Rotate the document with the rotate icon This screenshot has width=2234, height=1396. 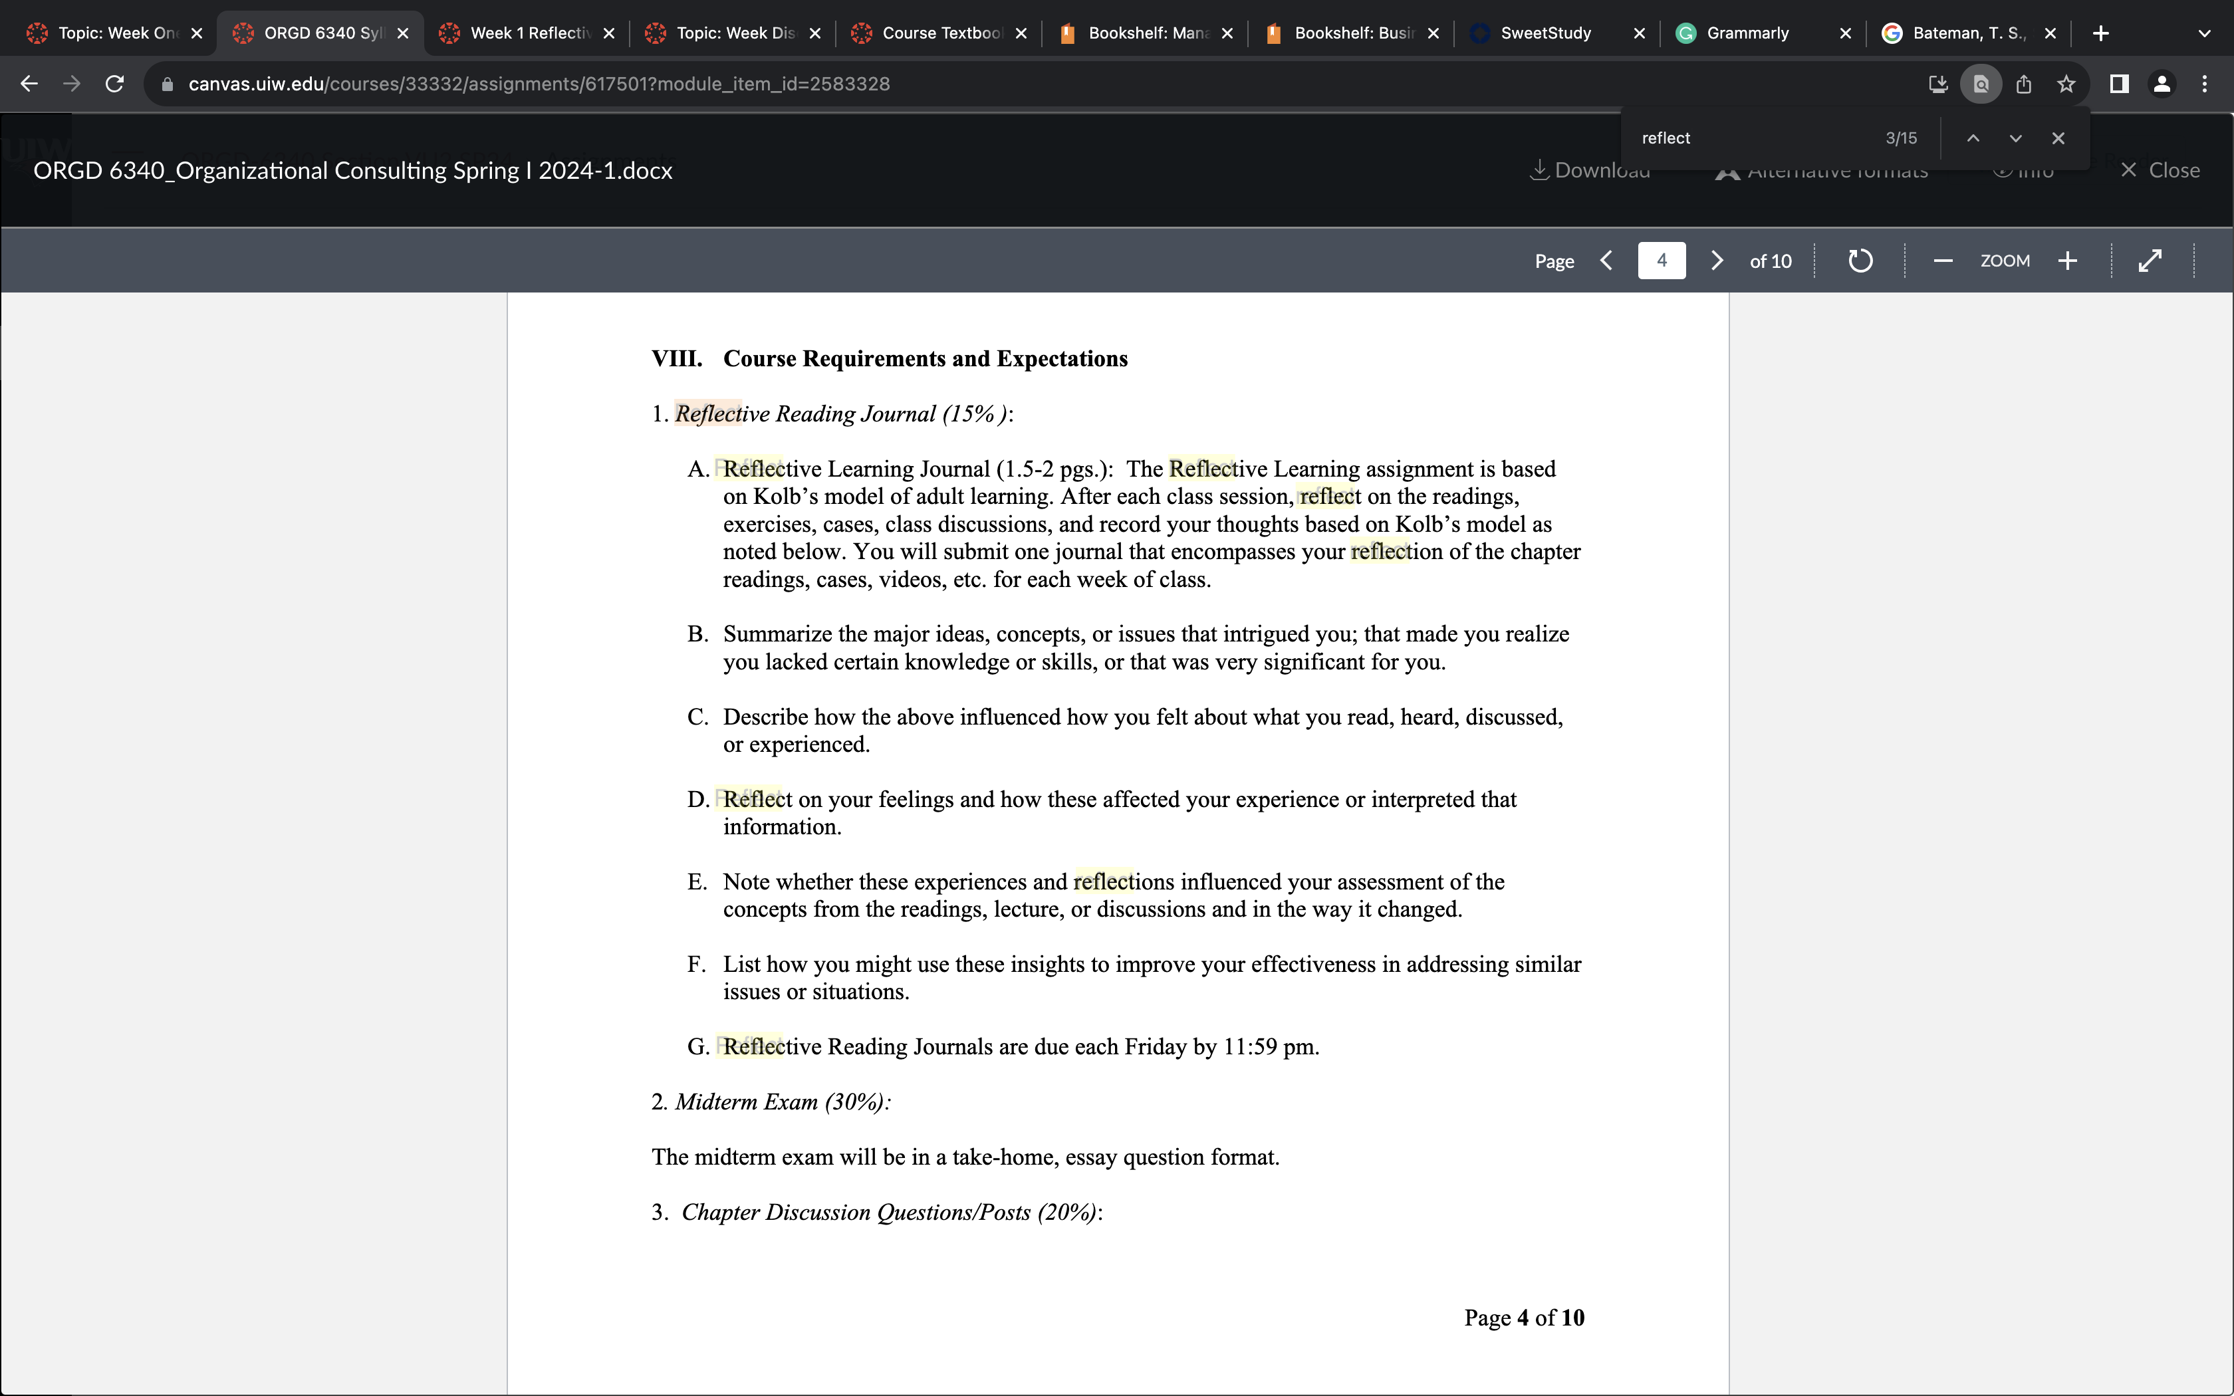[1860, 261]
